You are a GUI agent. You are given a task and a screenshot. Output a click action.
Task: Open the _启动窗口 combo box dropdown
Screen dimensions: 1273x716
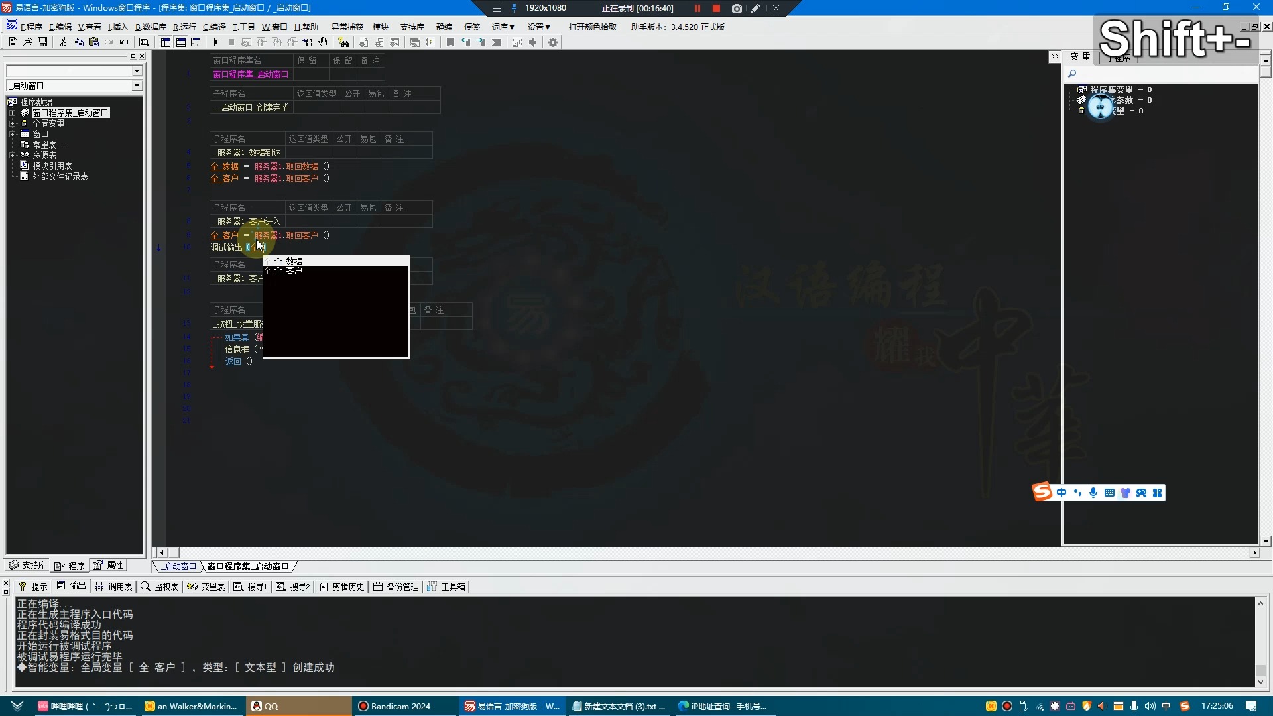(137, 86)
